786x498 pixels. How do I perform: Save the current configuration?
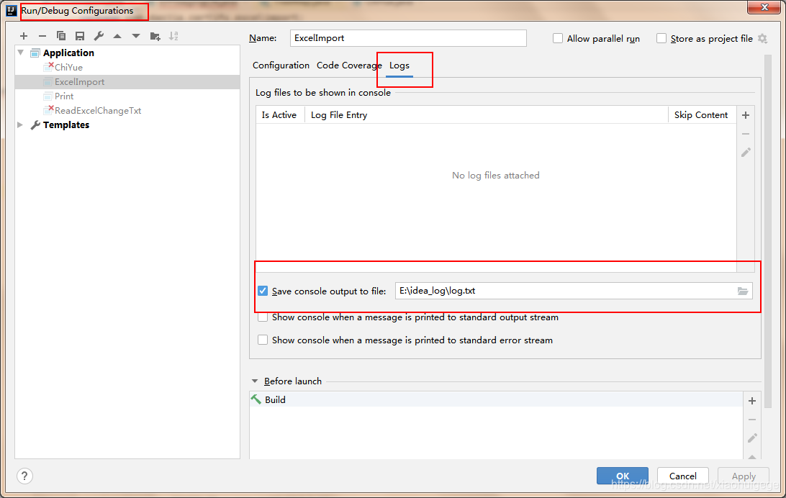click(x=79, y=36)
